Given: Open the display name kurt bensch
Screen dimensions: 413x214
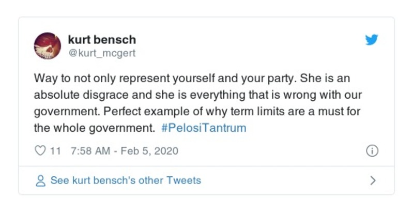Looking at the screenshot, I should [102, 39].
